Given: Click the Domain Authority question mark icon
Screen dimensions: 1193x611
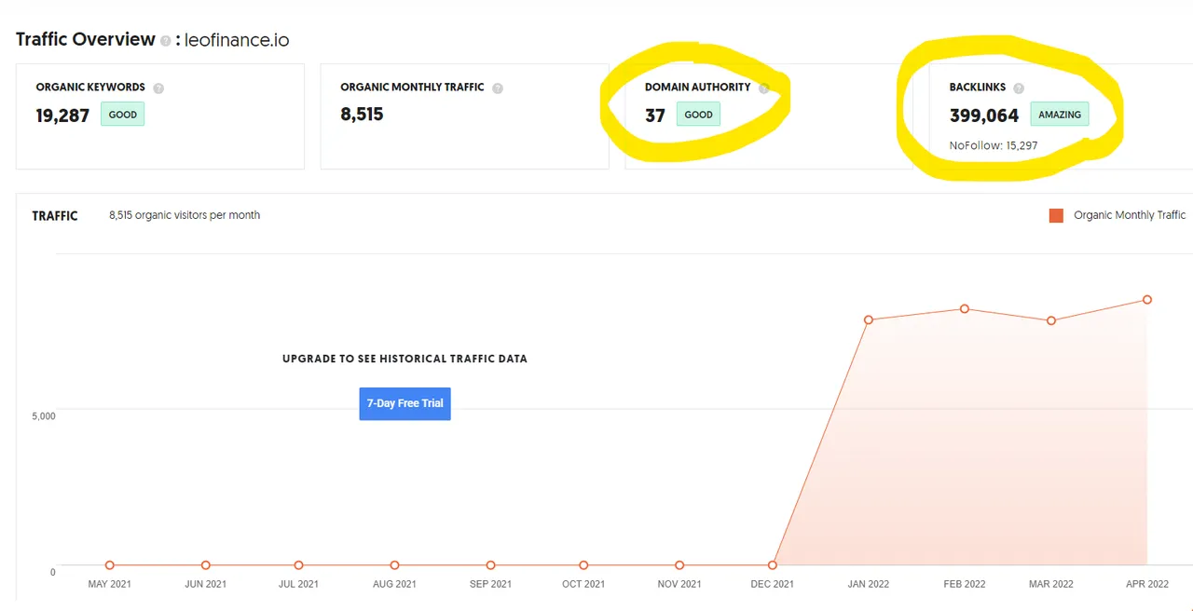Looking at the screenshot, I should pyautogui.click(x=763, y=88).
